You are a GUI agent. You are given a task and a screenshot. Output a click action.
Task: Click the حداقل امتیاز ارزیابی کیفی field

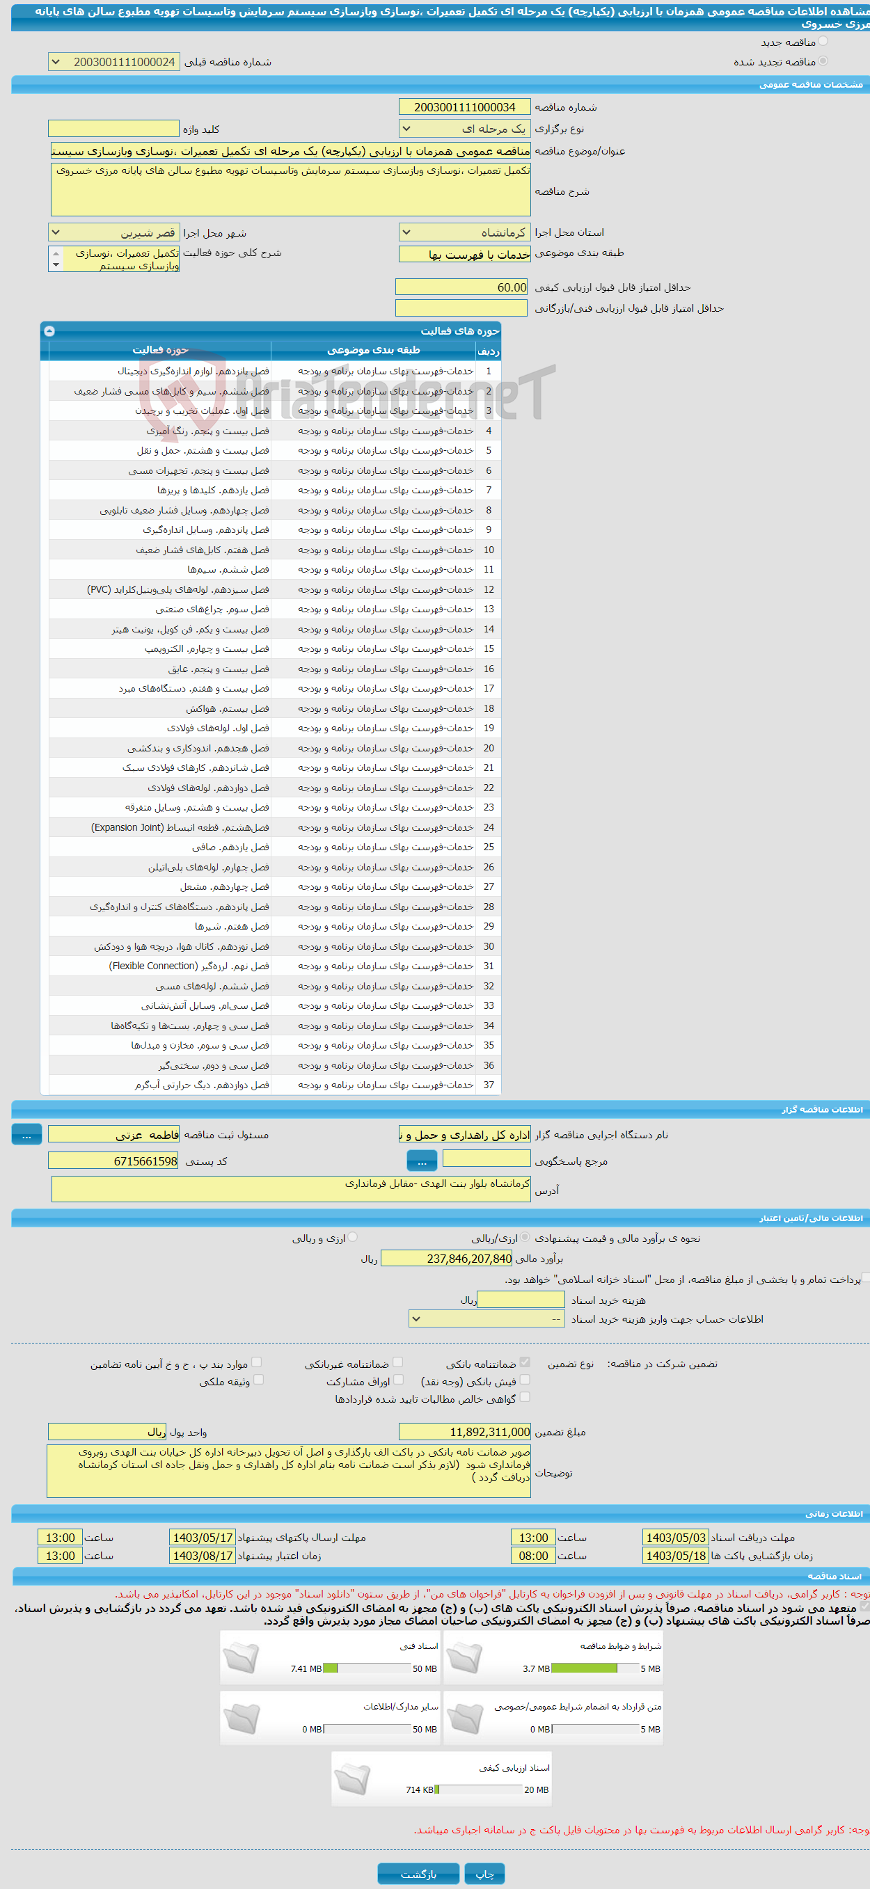tap(461, 287)
